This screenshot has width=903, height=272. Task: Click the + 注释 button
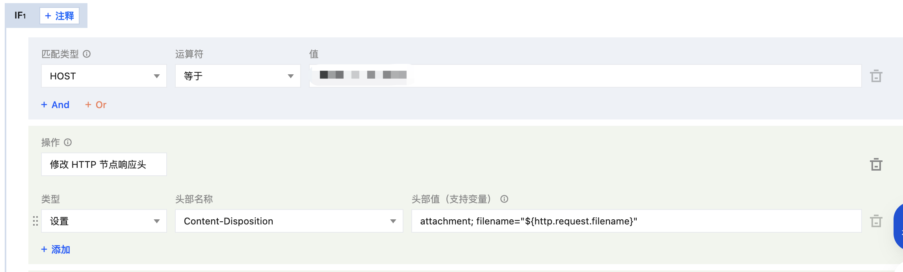coord(59,16)
